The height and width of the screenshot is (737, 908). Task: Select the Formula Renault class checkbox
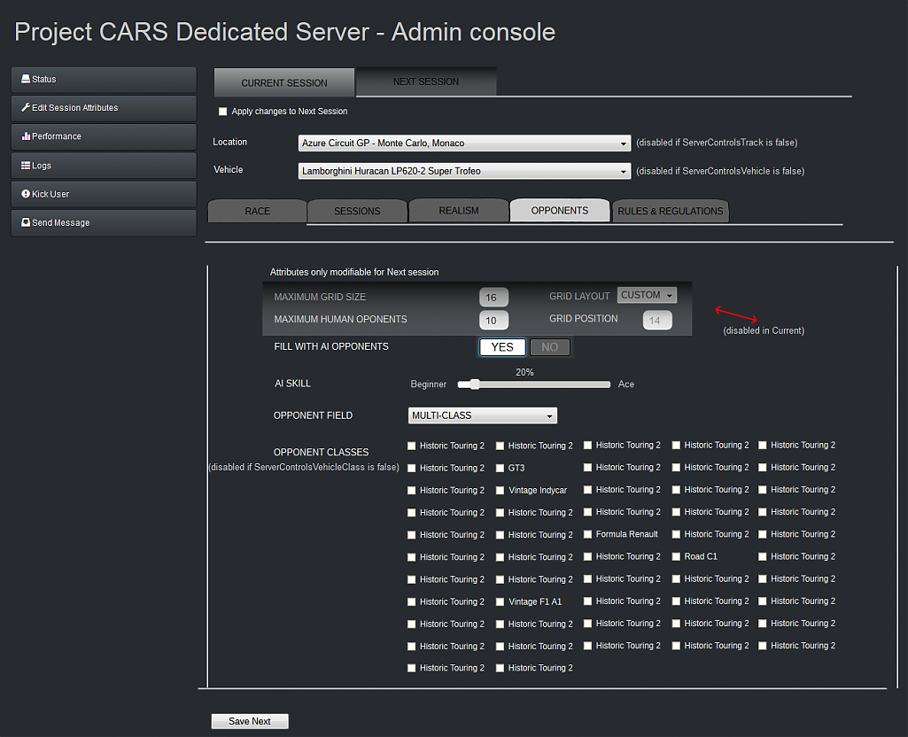[588, 534]
